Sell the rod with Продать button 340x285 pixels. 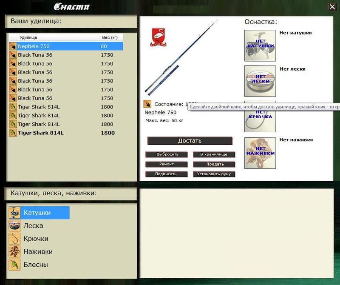click(x=214, y=164)
